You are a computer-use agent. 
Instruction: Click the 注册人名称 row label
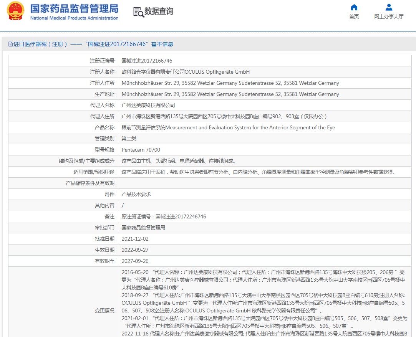click(102, 72)
